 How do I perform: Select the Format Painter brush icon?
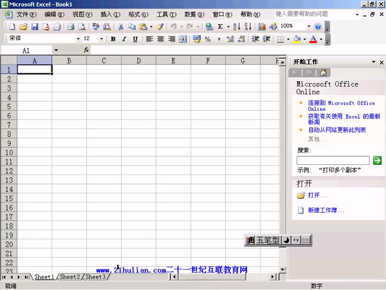coord(160,26)
